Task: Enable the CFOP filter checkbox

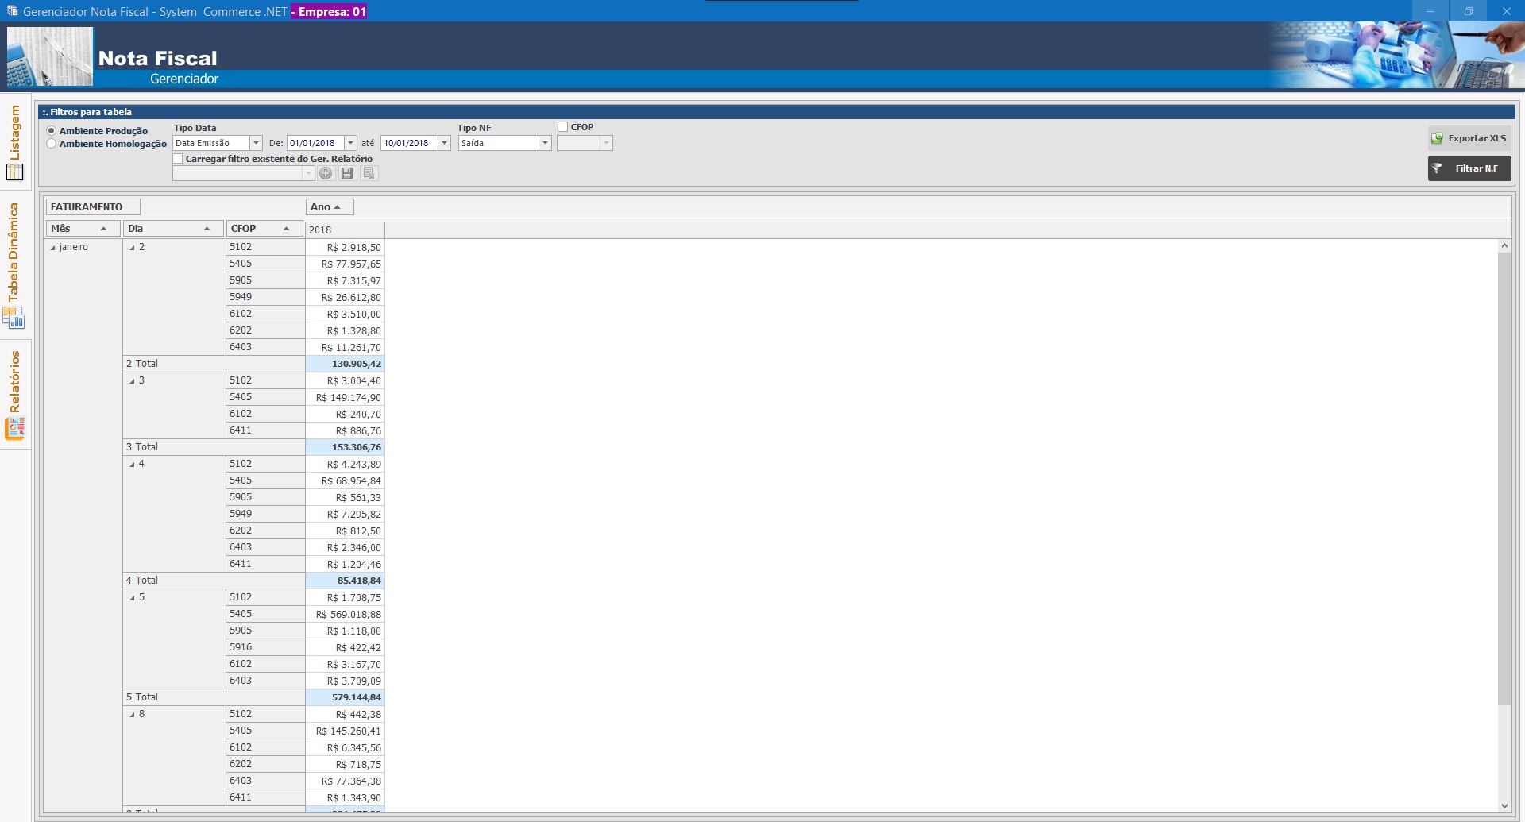Action: coord(563,127)
